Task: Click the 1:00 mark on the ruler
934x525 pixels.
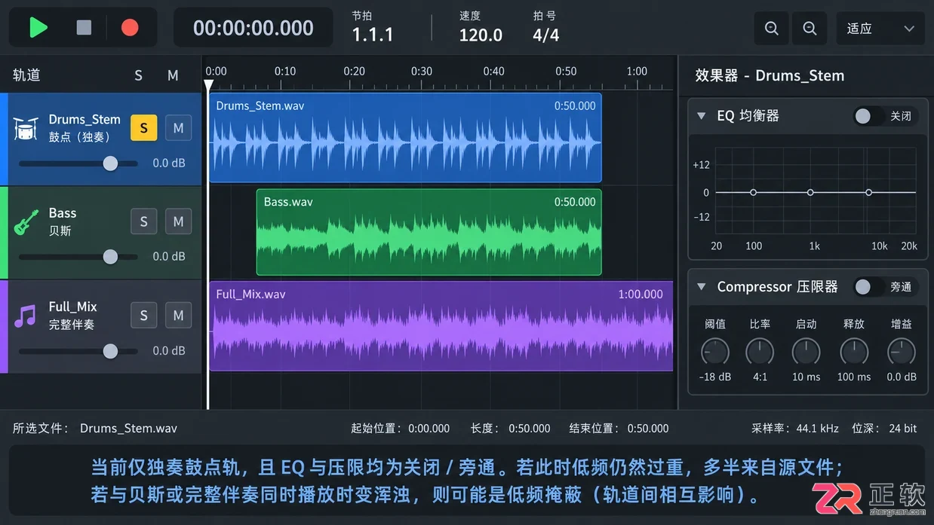Action: [x=637, y=72]
